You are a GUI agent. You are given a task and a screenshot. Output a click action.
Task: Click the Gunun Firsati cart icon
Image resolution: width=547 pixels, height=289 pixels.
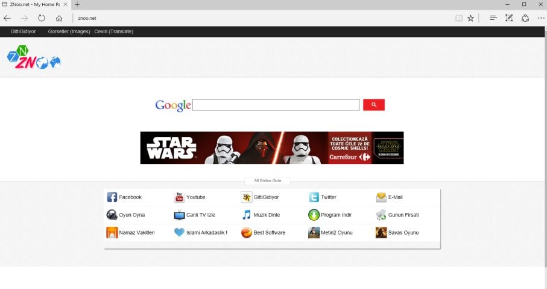point(381,215)
